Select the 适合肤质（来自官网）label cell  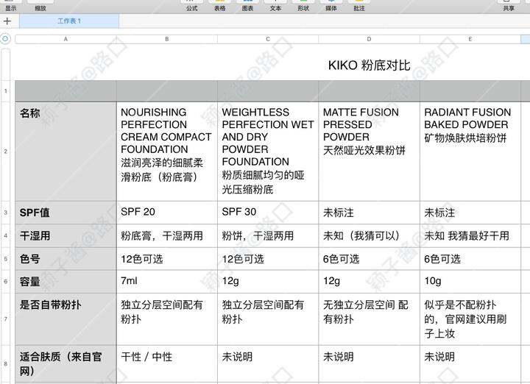coord(66,363)
